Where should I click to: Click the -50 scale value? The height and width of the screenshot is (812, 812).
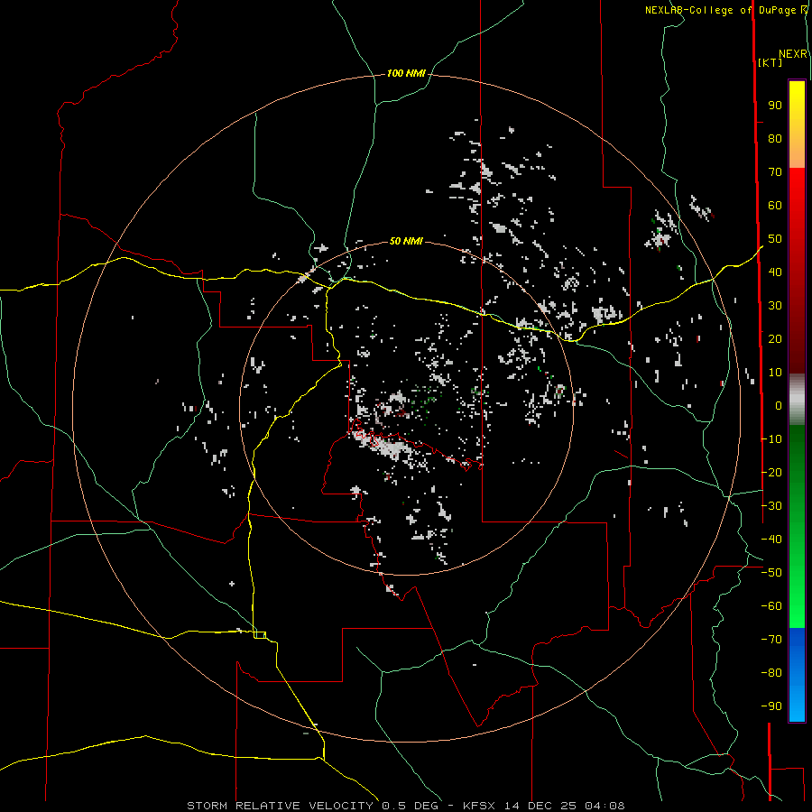(x=771, y=573)
